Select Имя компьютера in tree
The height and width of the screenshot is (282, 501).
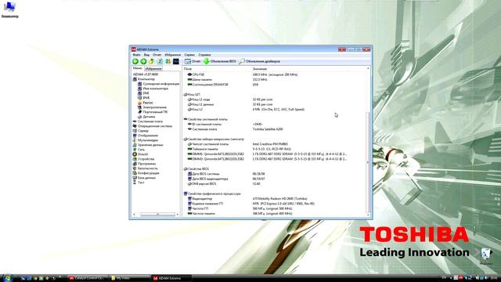tap(153, 89)
